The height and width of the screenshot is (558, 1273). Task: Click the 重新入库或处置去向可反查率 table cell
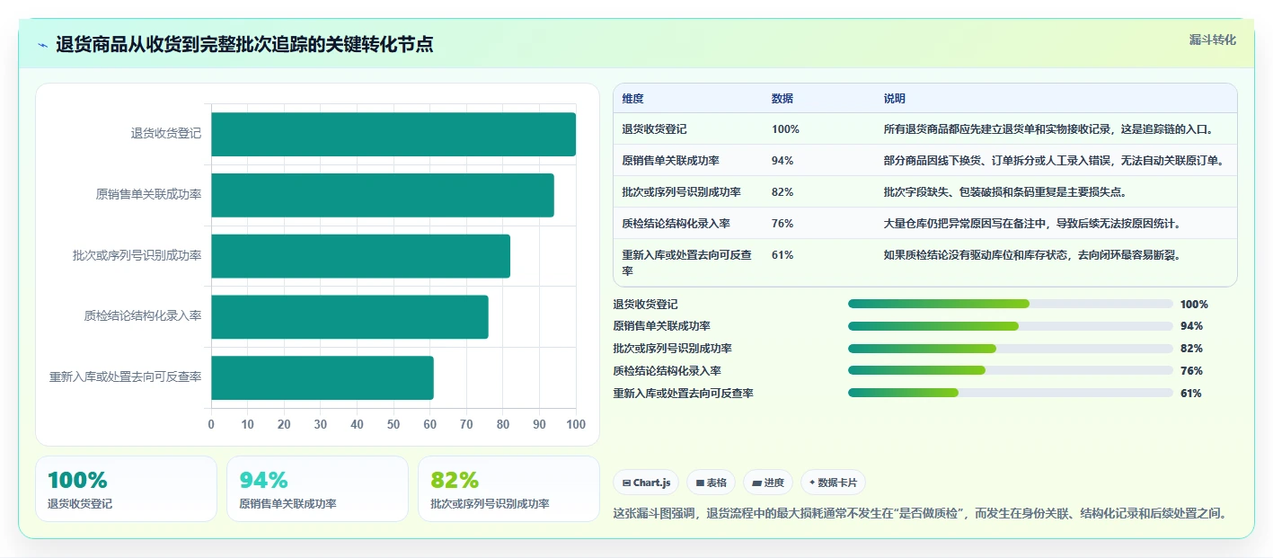686,262
